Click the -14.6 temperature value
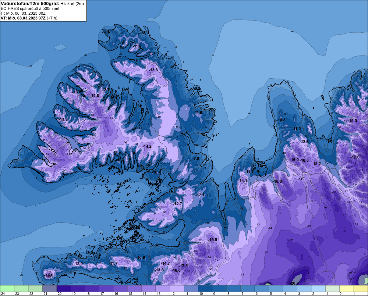The image size is (368, 296). [95, 96]
